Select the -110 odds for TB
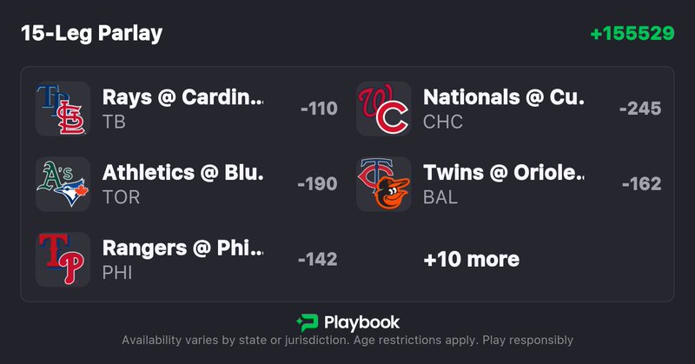The image size is (695, 364). (x=319, y=109)
